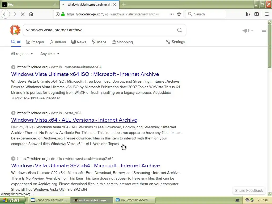
Task: Click the vertical scrollbar thumb
Action: click(x=270, y=46)
